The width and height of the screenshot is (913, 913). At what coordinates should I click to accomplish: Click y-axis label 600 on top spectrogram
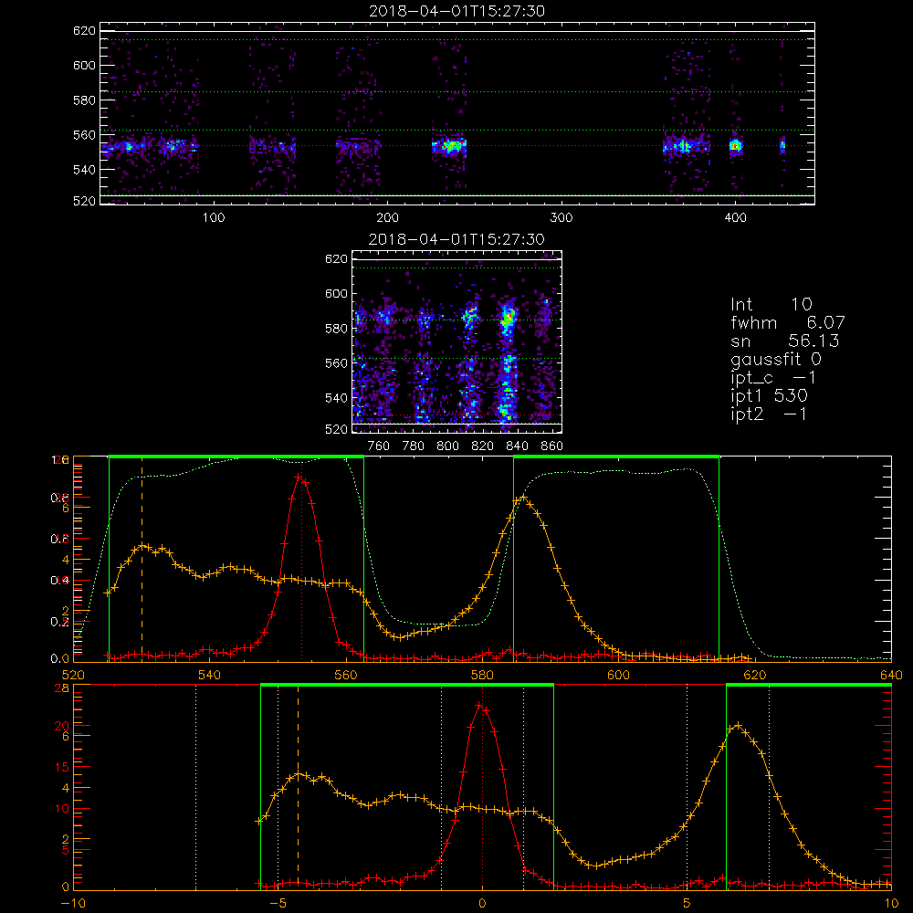84,65
